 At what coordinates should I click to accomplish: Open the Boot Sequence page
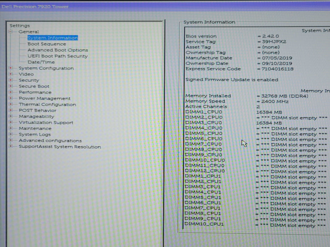[x=47, y=44]
